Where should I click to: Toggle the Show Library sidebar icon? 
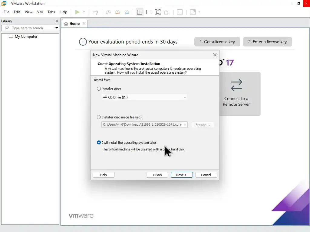point(139,12)
